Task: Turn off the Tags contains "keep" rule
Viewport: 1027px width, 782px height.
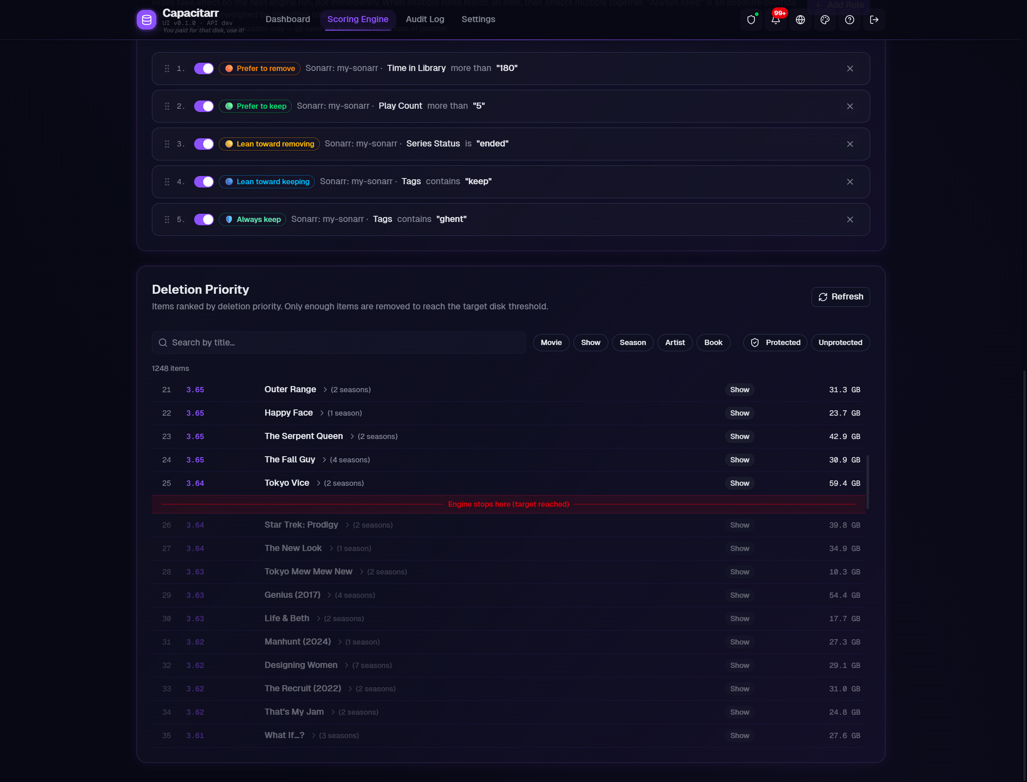Action: [204, 182]
